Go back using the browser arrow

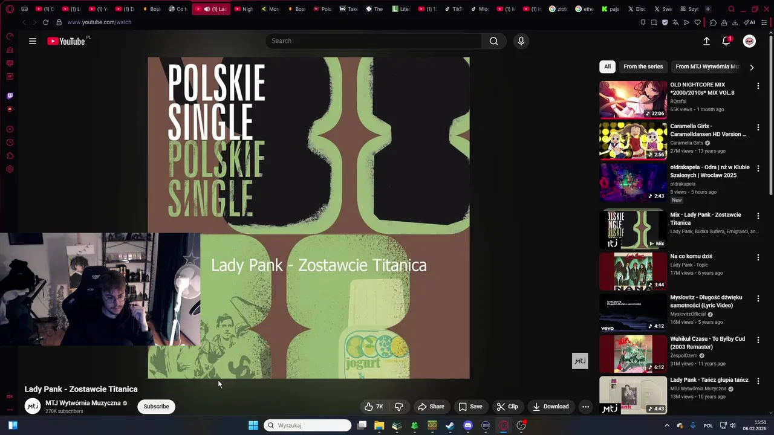click(x=24, y=22)
